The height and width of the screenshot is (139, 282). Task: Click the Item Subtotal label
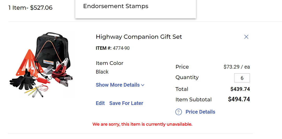coord(193,99)
